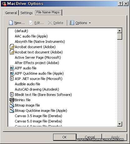130x144 pixels.
Task: Select Bitmap Quicktime image file (Apple) text
Action: point(41,111)
